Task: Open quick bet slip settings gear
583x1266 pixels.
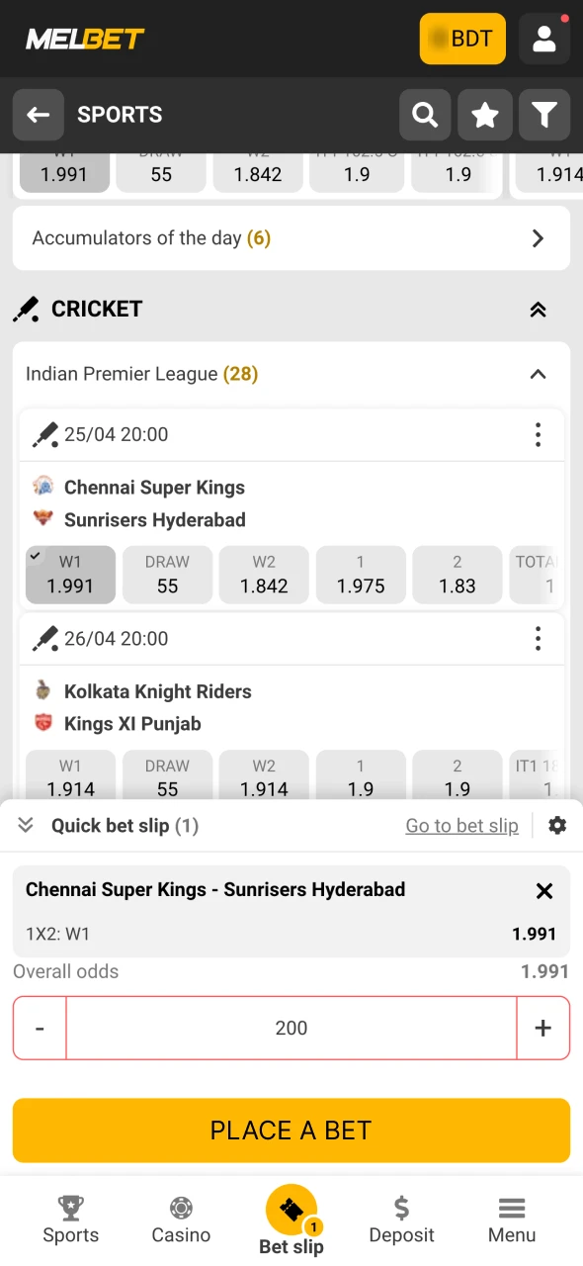Action: (x=557, y=825)
